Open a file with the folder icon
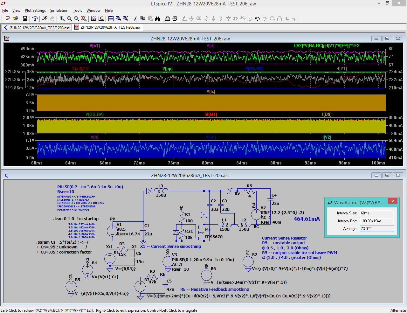407x313 pixels. click(x=15, y=19)
